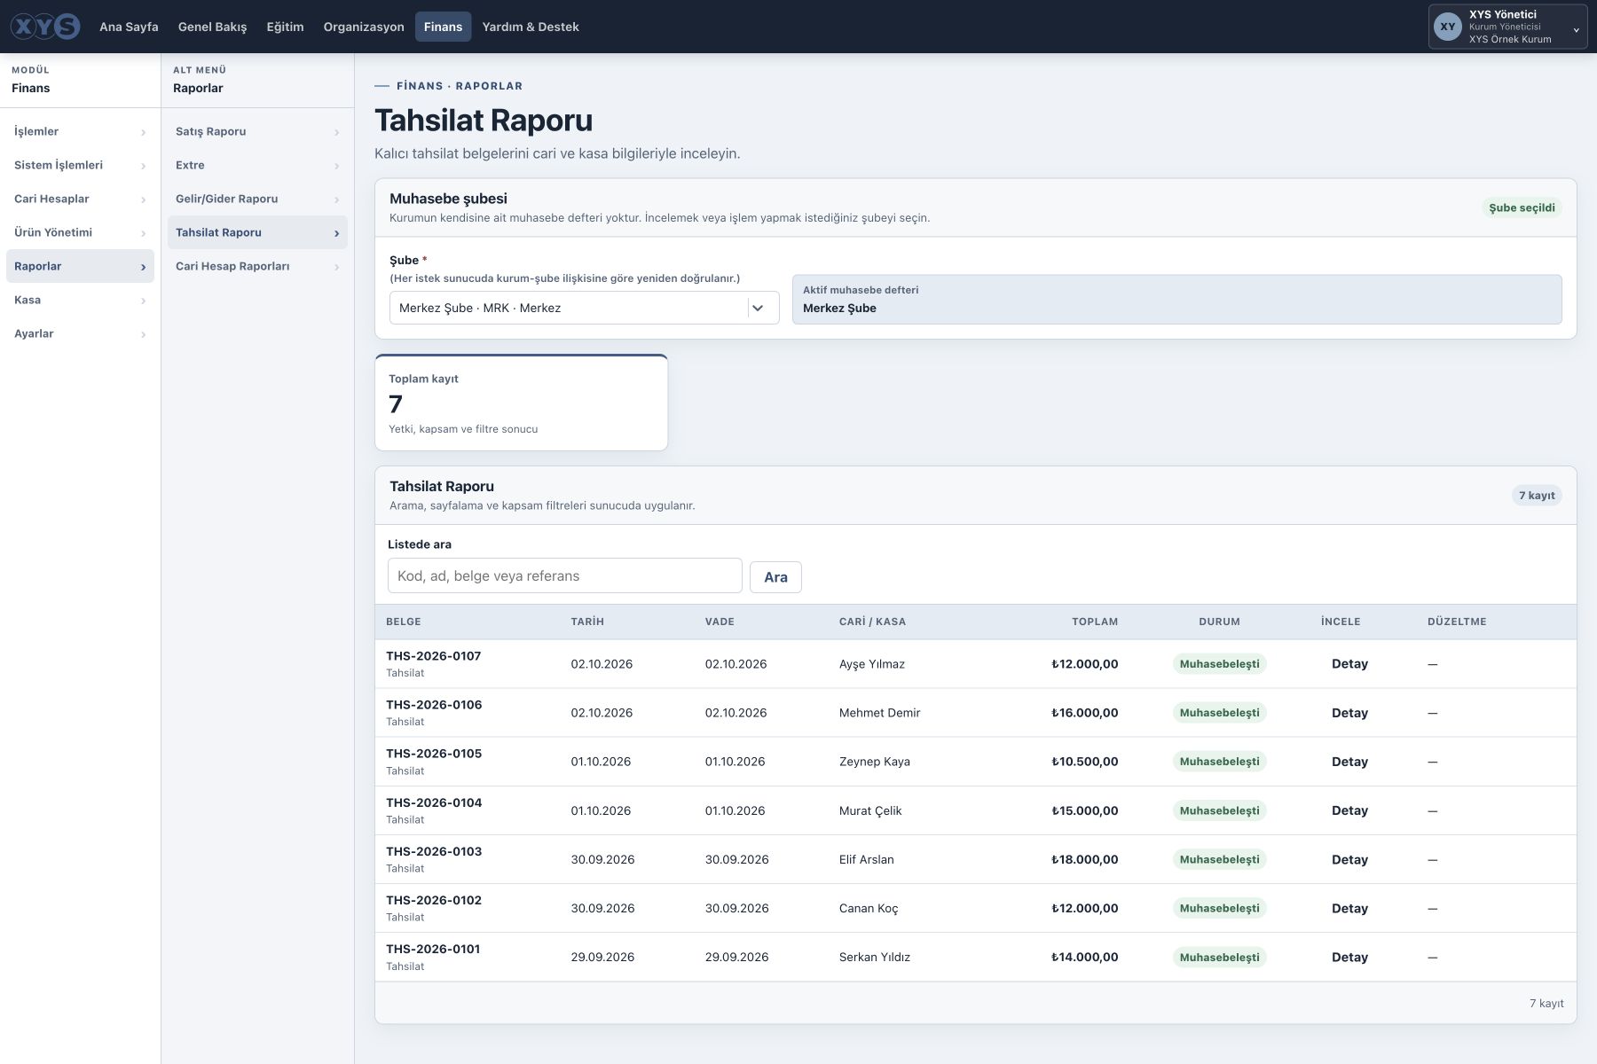Expand Ürün Yönetimi menu item
Image resolution: width=1597 pixels, height=1064 pixels.
click(x=80, y=232)
